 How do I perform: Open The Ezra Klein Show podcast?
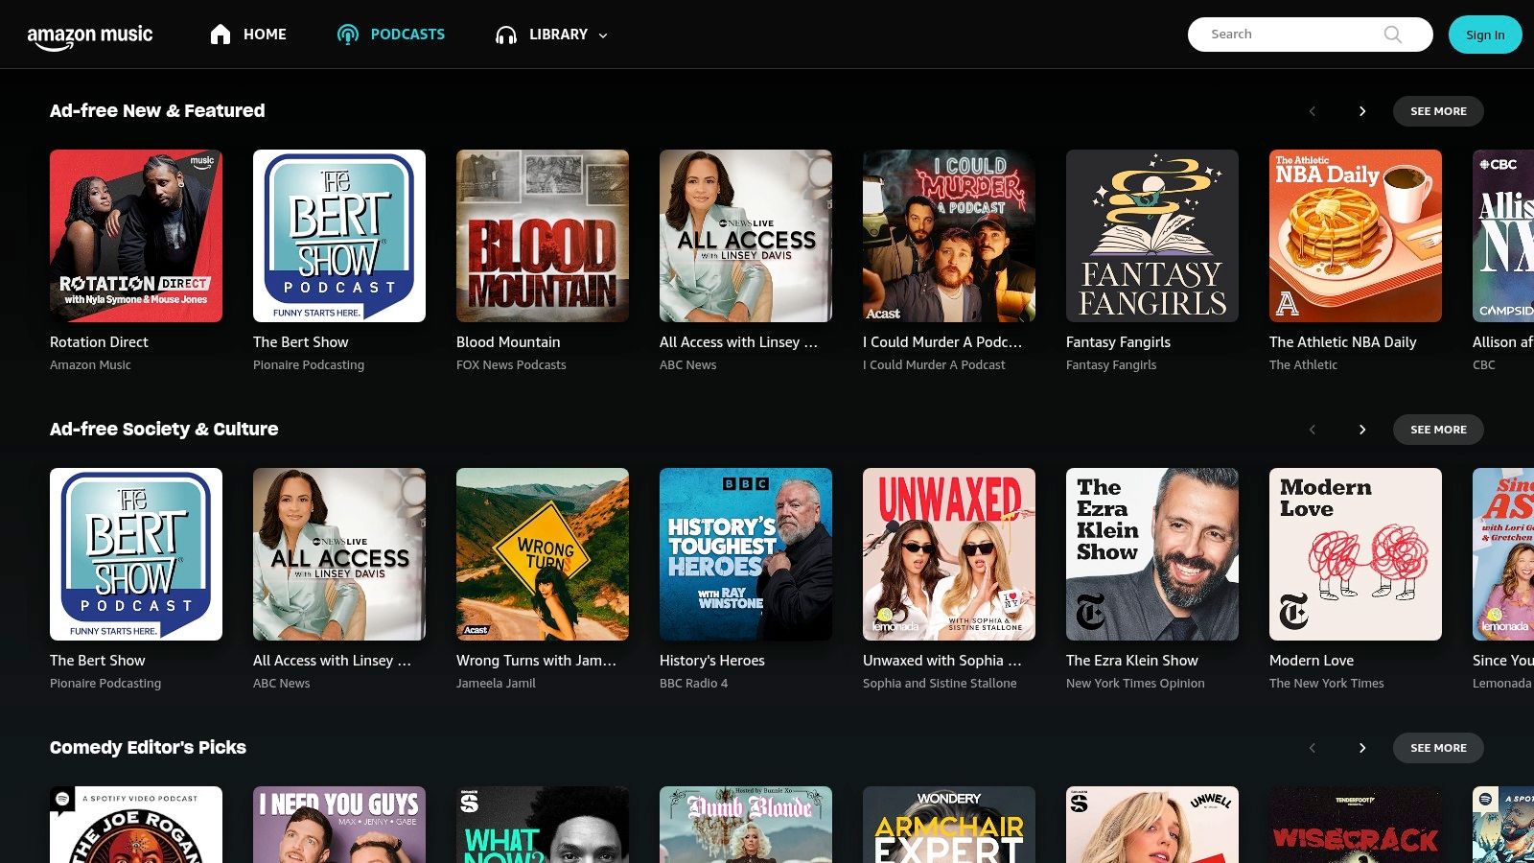point(1151,553)
